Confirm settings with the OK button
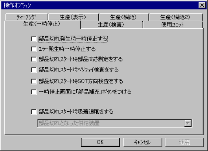 (x=101, y=142)
